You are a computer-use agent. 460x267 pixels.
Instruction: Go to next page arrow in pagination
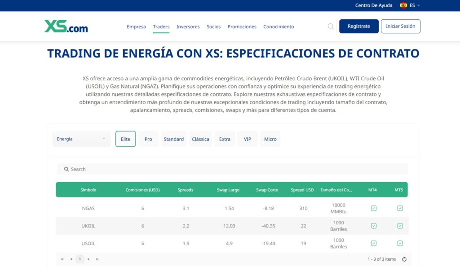tap(89, 259)
